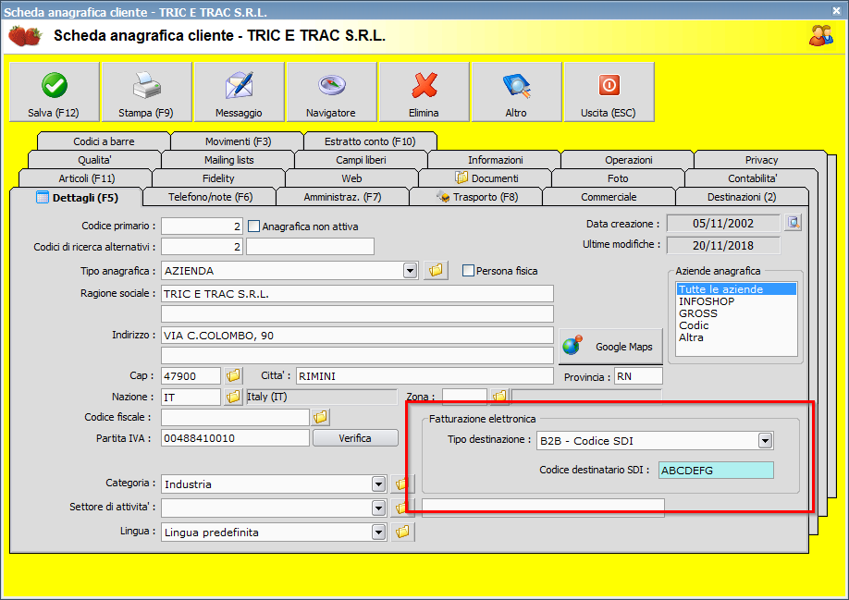Click the Ragione sociale input field

[x=357, y=294]
